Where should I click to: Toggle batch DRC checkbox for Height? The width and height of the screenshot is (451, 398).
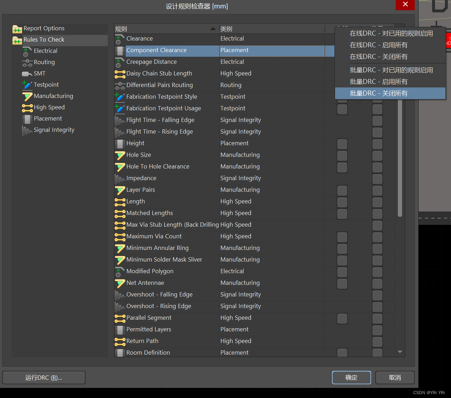click(377, 144)
